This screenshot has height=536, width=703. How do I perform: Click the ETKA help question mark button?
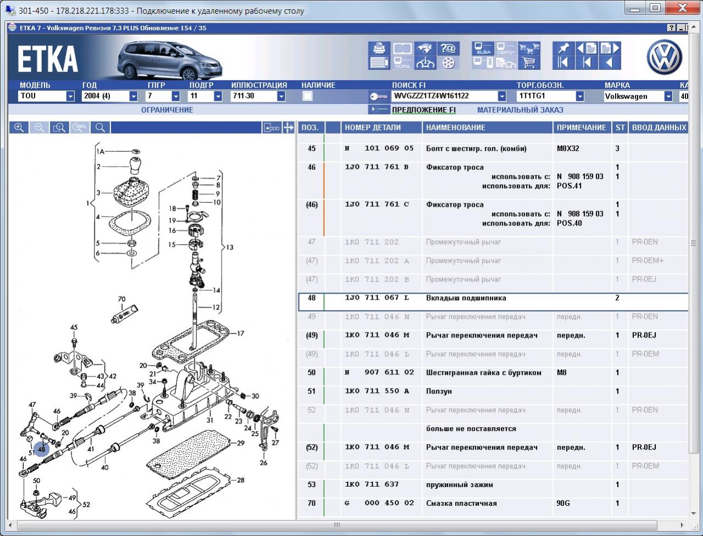[672, 28]
